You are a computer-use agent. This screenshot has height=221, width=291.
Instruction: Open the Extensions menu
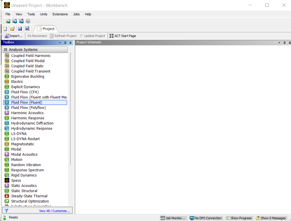click(60, 14)
